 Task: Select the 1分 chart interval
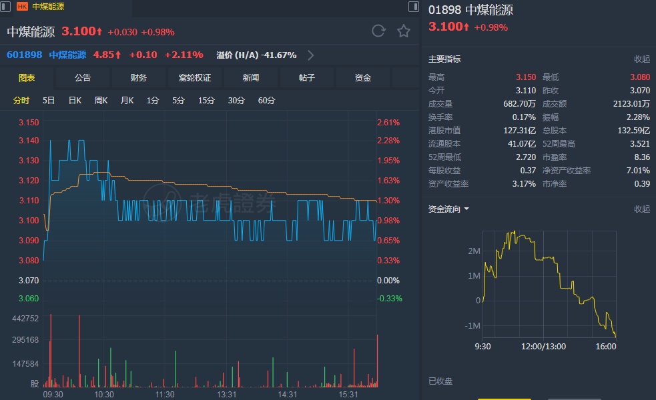tap(153, 100)
